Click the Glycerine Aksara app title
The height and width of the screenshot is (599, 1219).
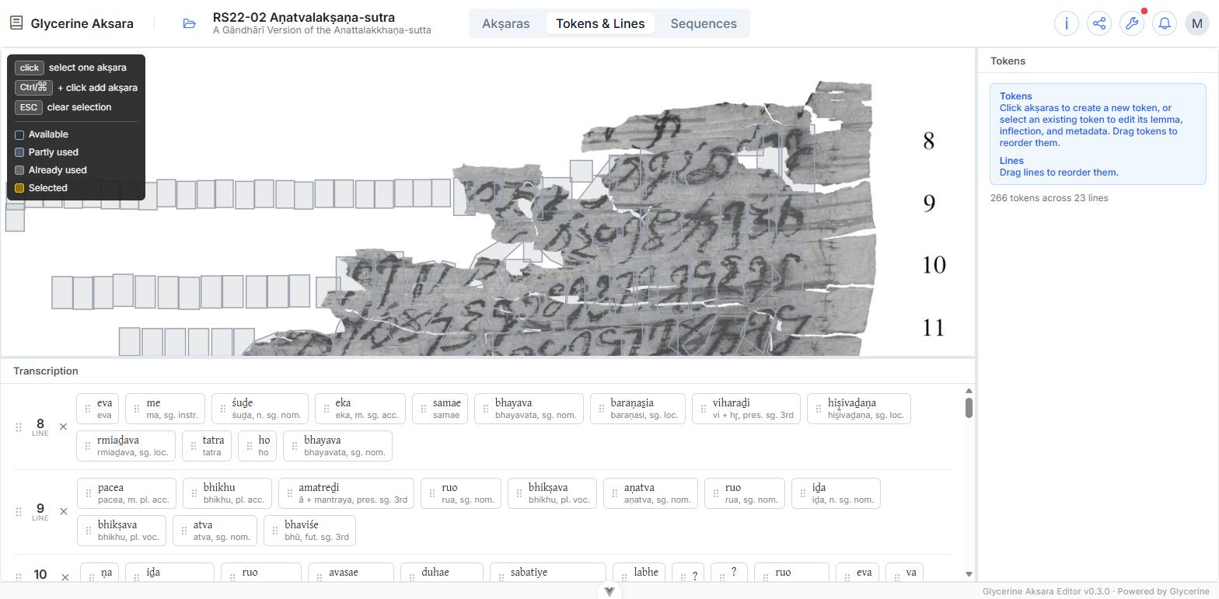click(82, 23)
